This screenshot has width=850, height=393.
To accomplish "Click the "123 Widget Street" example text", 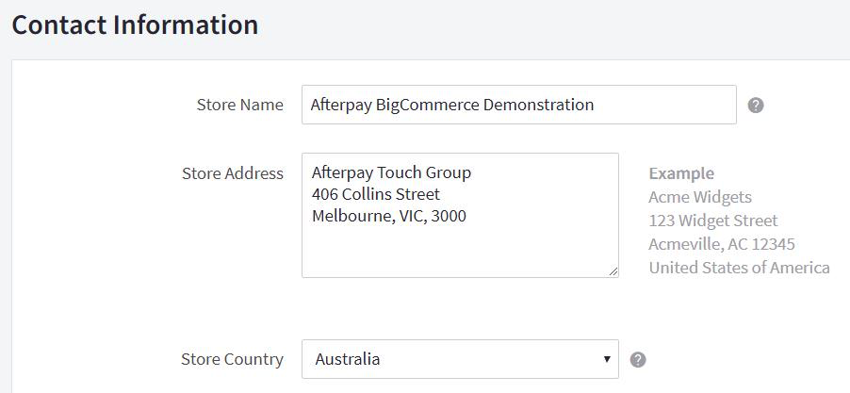I will (x=713, y=221).
